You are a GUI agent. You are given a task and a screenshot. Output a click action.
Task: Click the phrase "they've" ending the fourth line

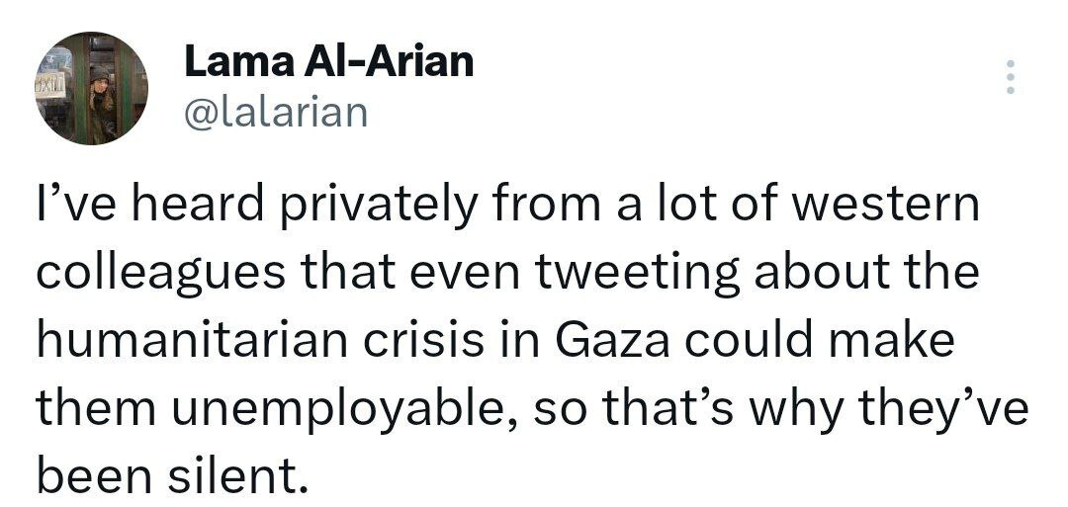[943, 410]
